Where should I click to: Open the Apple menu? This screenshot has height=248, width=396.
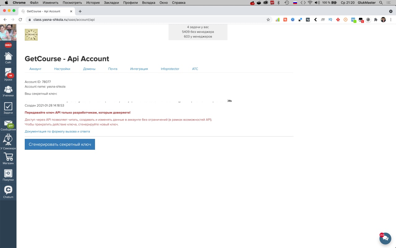(6, 2)
